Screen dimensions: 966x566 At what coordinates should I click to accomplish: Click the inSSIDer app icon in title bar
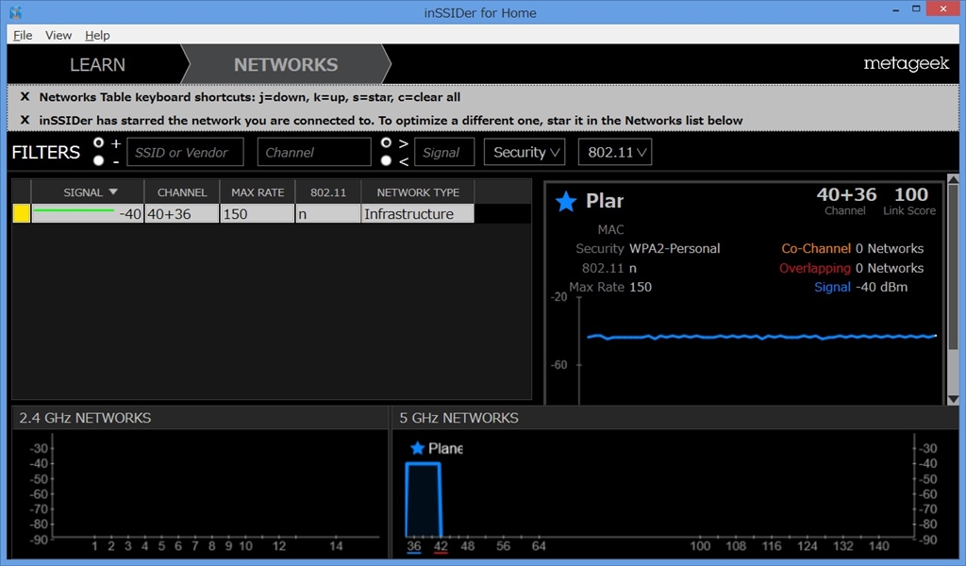tap(16, 11)
